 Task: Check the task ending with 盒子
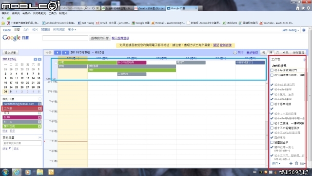[x=272, y=142]
